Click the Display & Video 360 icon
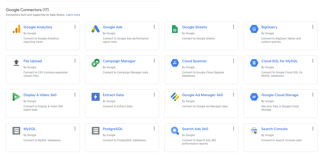 [x=16, y=97]
